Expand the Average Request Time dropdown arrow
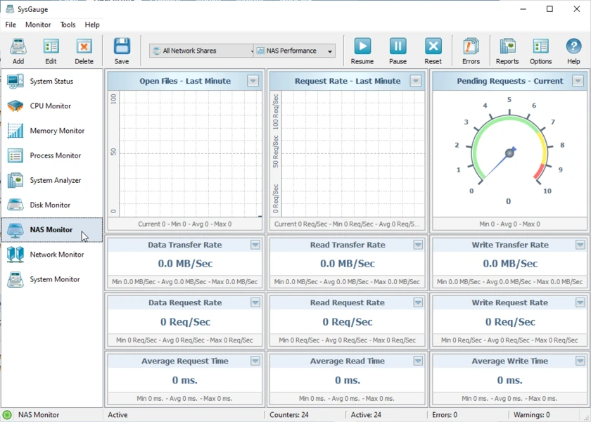Image resolution: width=591 pixels, height=422 pixels. (255, 361)
